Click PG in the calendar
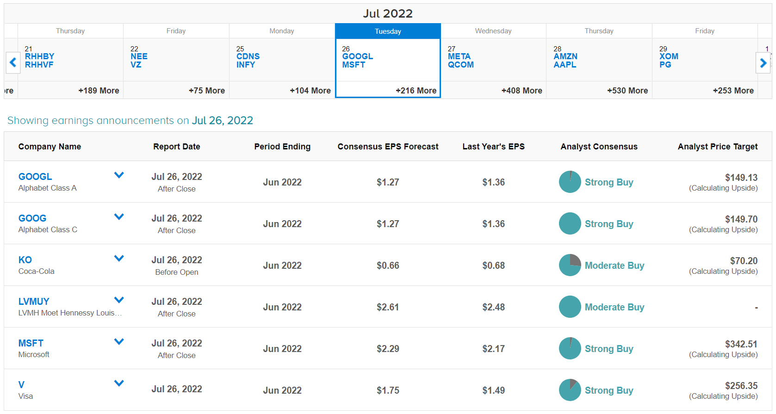 coord(665,65)
